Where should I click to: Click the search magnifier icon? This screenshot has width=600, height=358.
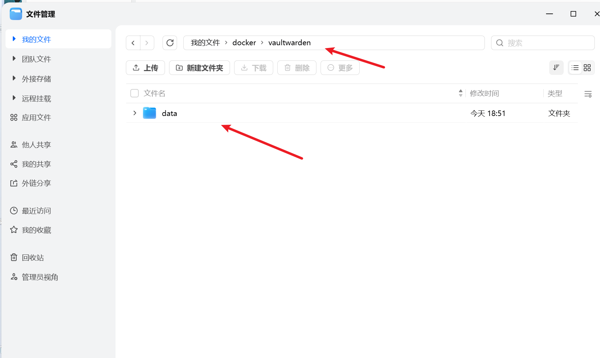coord(500,43)
